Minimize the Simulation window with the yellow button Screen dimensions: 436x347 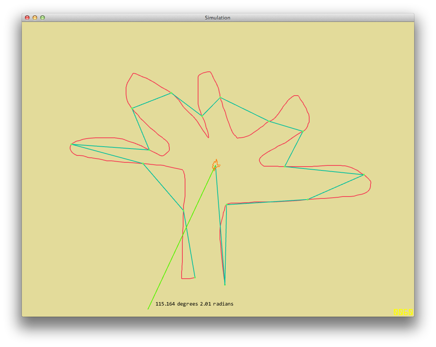coord(35,18)
